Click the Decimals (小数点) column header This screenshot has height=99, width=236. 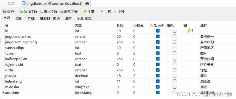coord(141,25)
